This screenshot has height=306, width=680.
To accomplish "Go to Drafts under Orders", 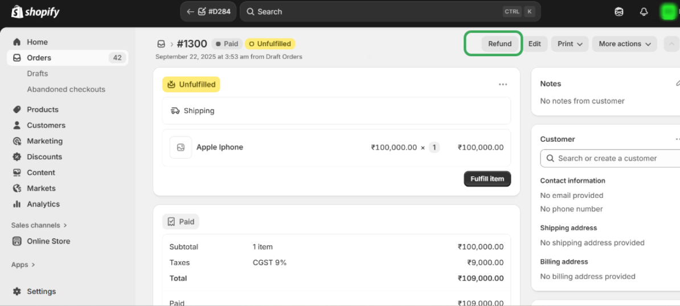I will click(x=38, y=73).
